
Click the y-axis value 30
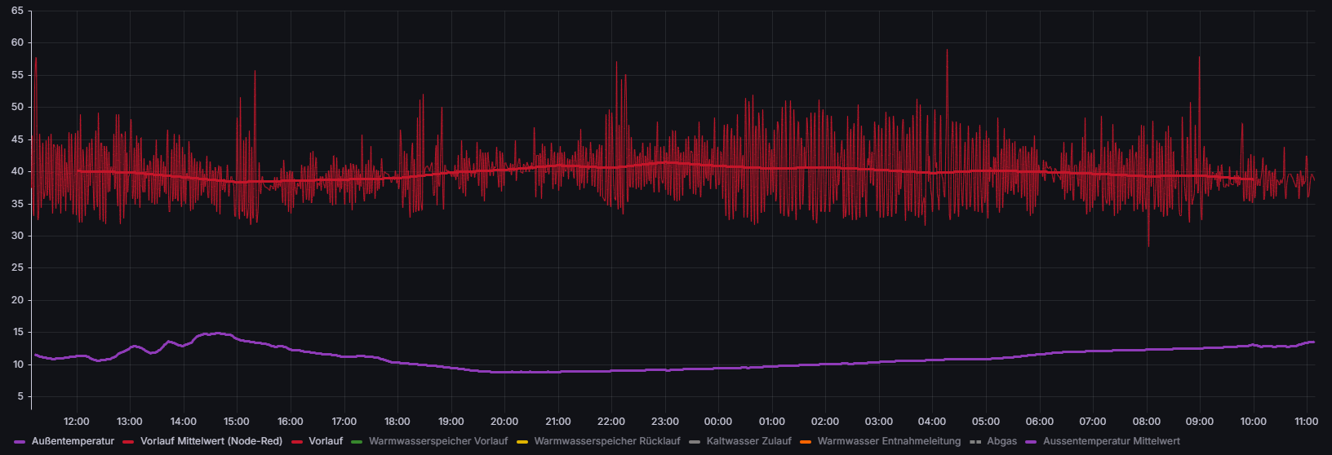pos(18,236)
